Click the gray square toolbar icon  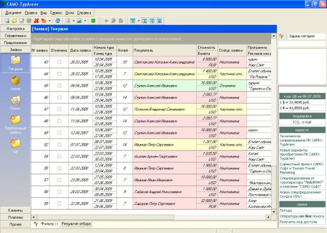29,21
